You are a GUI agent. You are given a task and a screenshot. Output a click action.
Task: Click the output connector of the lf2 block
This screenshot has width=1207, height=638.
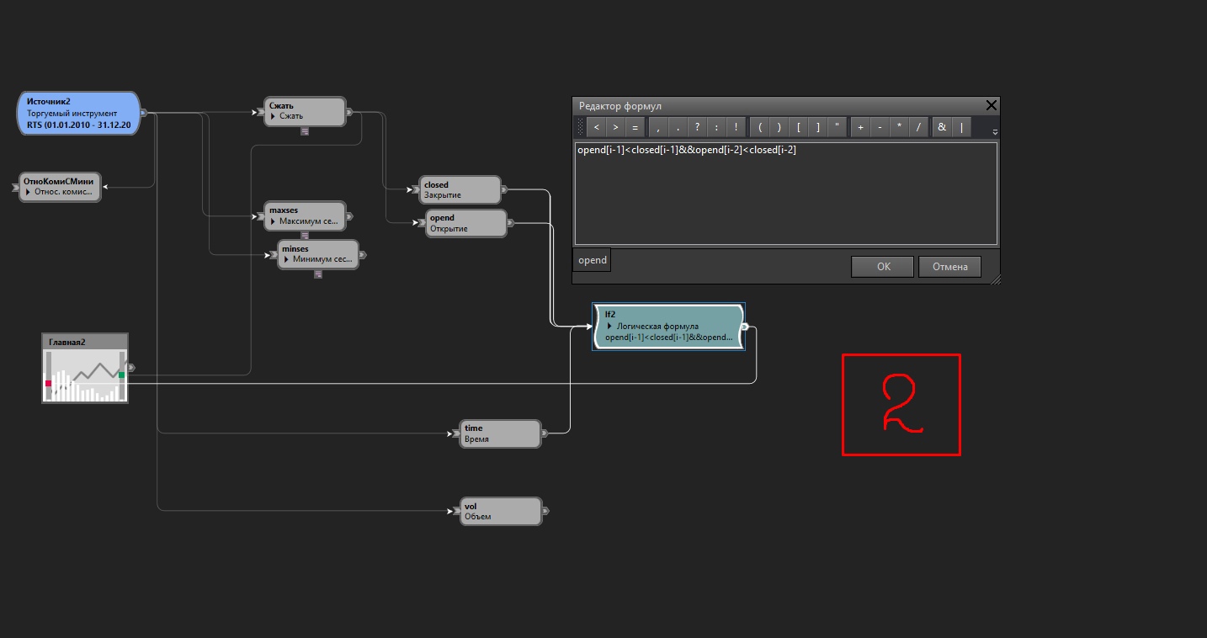click(x=745, y=327)
